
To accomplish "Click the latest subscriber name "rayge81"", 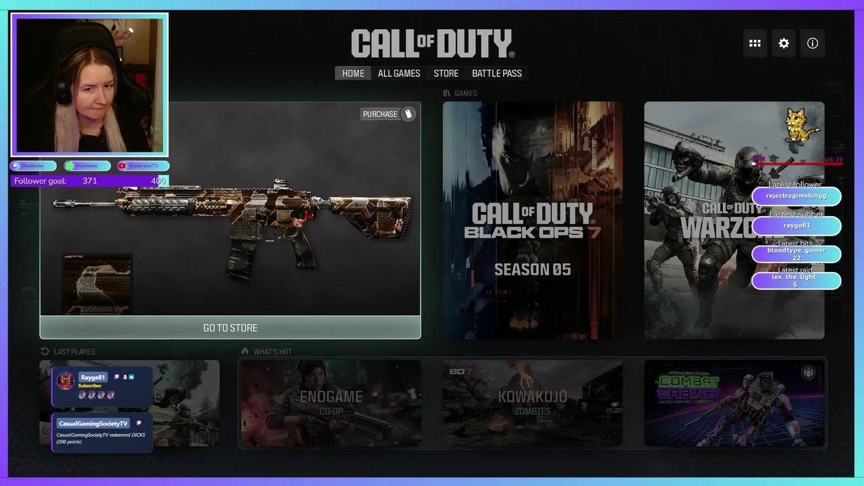I will pos(796,225).
